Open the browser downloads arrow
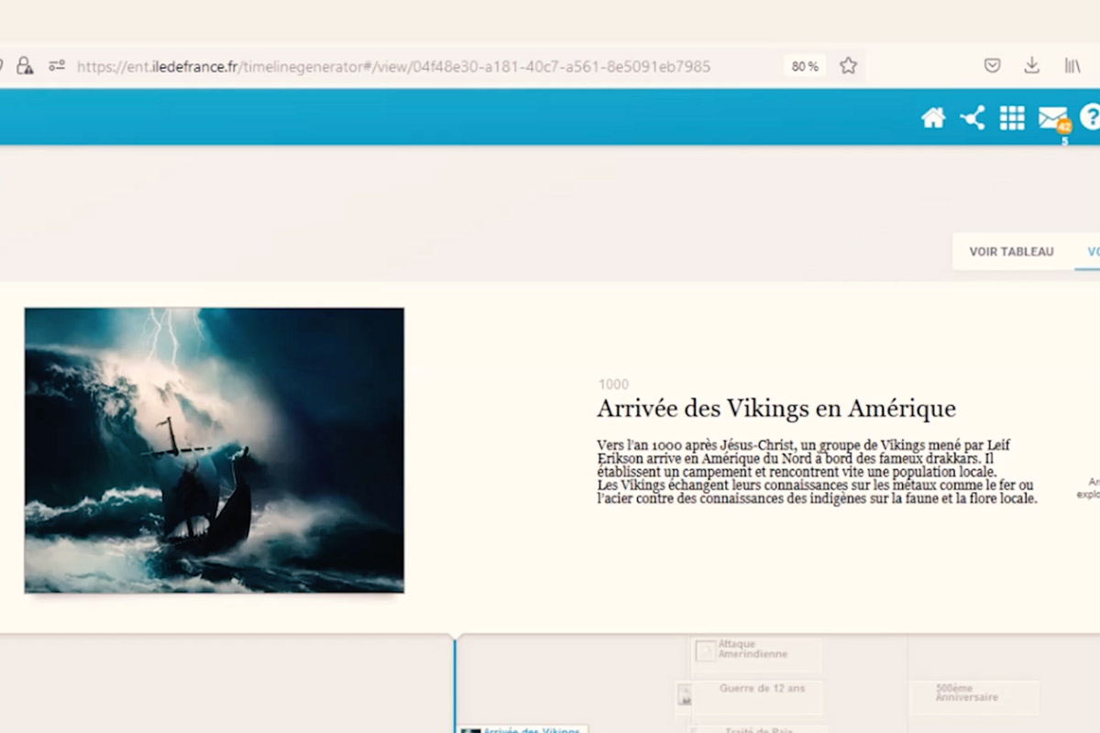Screen dimensions: 1100x733 pyautogui.click(x=1032, y=66)
